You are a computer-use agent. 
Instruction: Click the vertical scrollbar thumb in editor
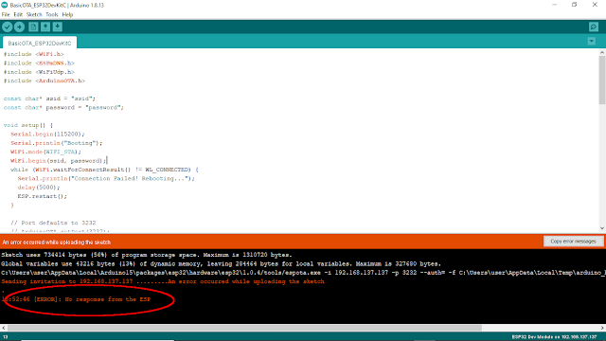pyautogui.click(x=602, y=80)
